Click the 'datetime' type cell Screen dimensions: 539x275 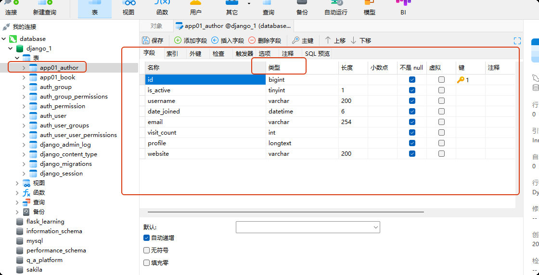click(302, 112)
